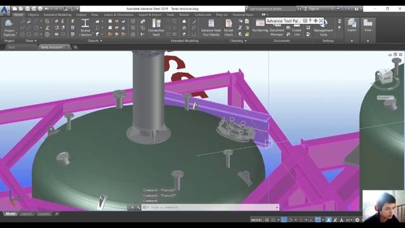Image resolution: width=405 pixels, height=228 pixels.
Task: Toggle polar tracking in status bar
Action: pos(290,220)
